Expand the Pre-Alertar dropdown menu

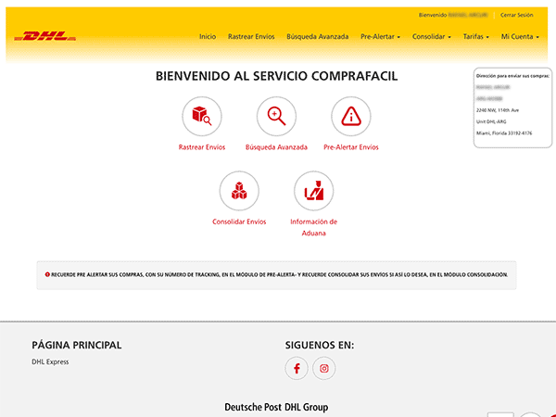380,36
